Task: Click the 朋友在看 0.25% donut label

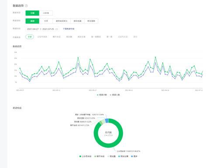Action: point(86,118)
